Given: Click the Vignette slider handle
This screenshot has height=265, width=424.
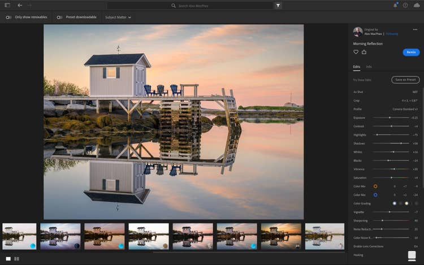Looking at the screenshot, I should [390, 212].
